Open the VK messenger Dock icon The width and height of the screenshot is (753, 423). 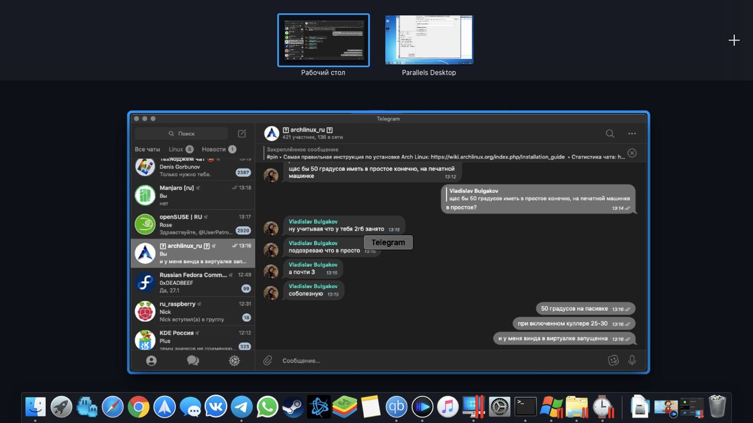216,407
